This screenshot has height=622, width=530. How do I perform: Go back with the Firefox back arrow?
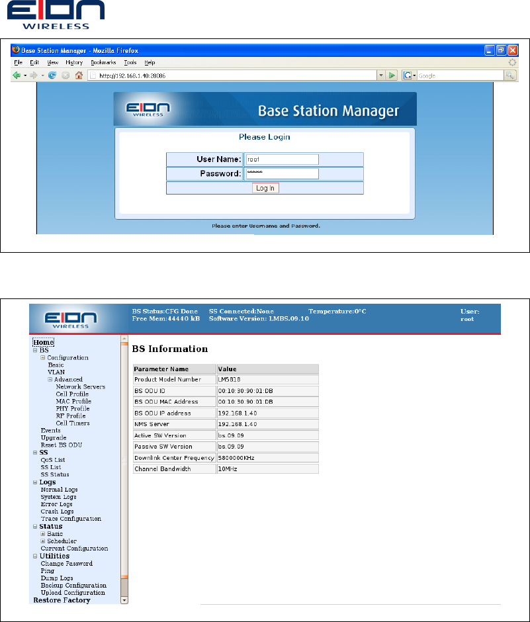pos(17,75)
